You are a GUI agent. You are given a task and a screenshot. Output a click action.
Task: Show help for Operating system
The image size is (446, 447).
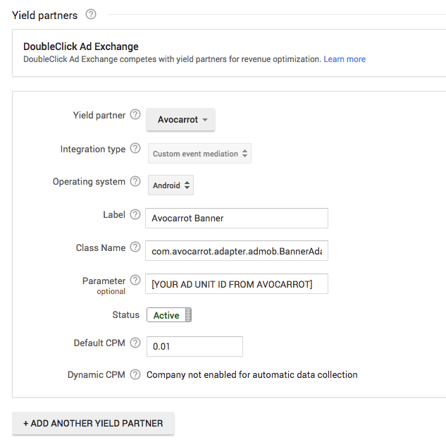(x=135, y=181)
